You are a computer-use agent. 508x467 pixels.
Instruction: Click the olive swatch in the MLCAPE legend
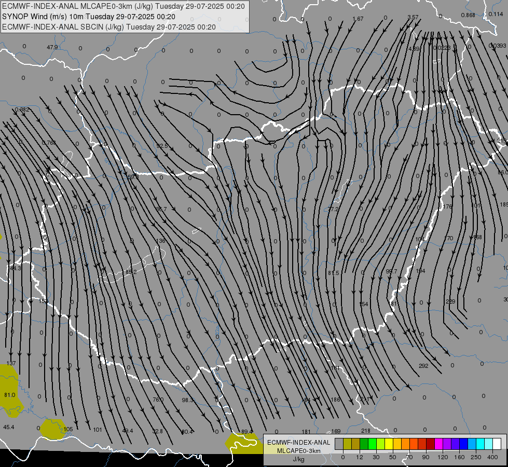point(347,444)
